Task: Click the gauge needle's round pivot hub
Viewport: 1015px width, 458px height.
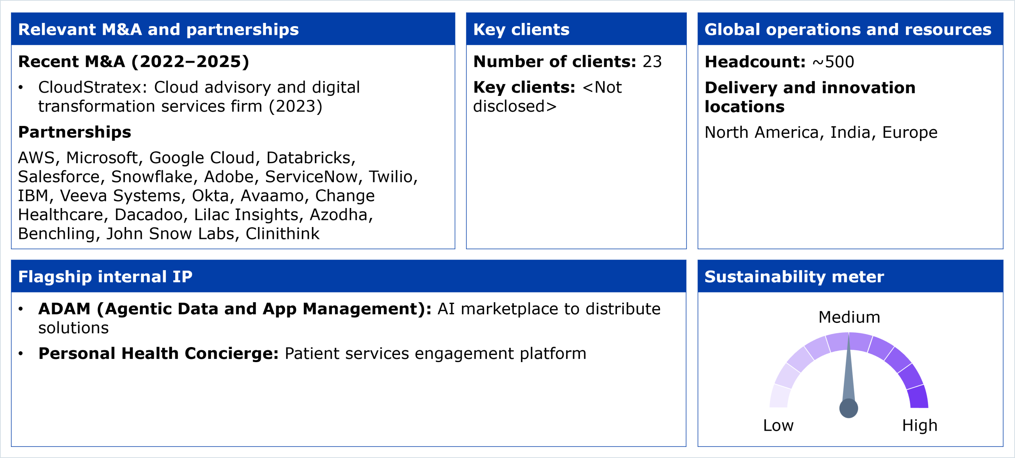Action: (848, 408)
